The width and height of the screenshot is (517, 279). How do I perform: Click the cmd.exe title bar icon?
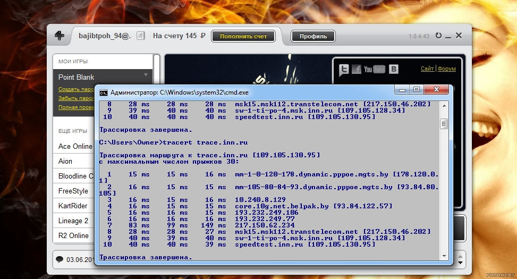click(104, 92)
